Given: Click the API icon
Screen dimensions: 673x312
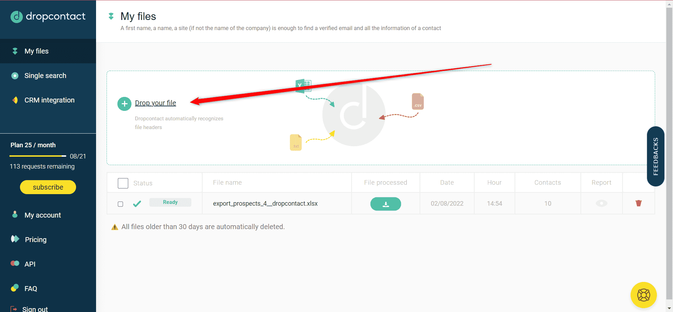Looking at the screenshot, I should coord(15,263).
